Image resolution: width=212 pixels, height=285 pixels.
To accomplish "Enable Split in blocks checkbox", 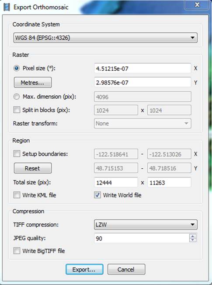I will pos(17,110).
